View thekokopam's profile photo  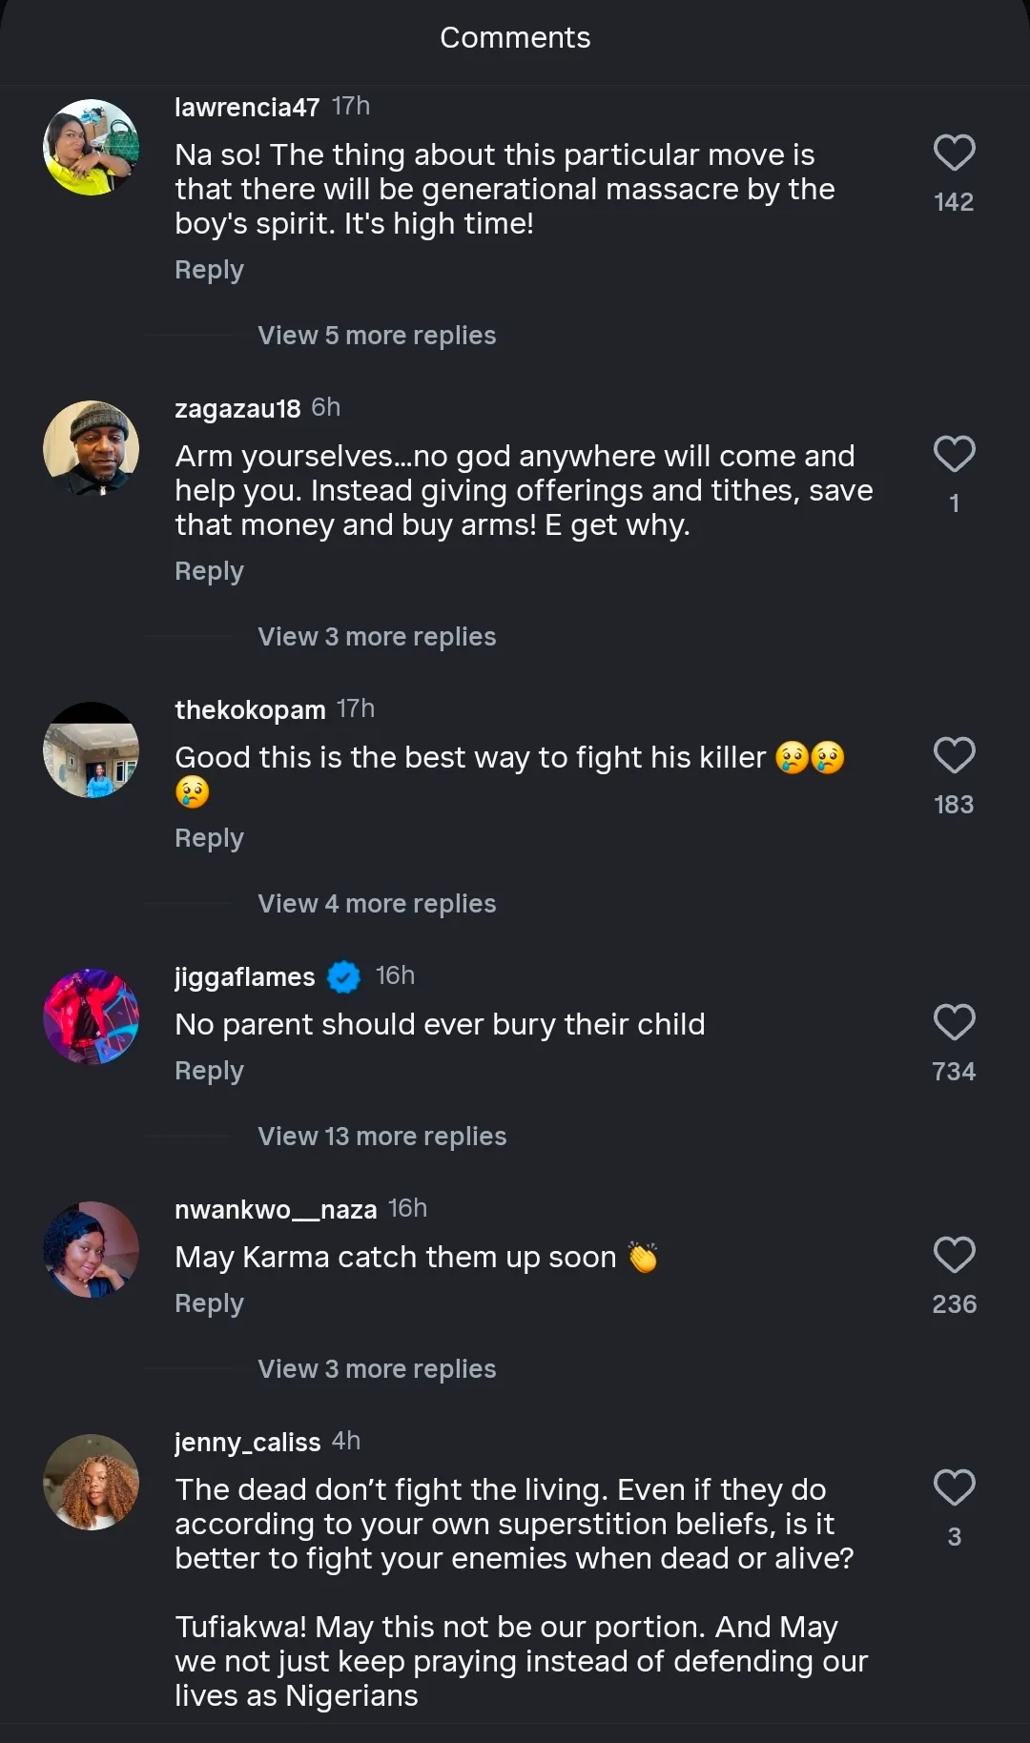92,749
